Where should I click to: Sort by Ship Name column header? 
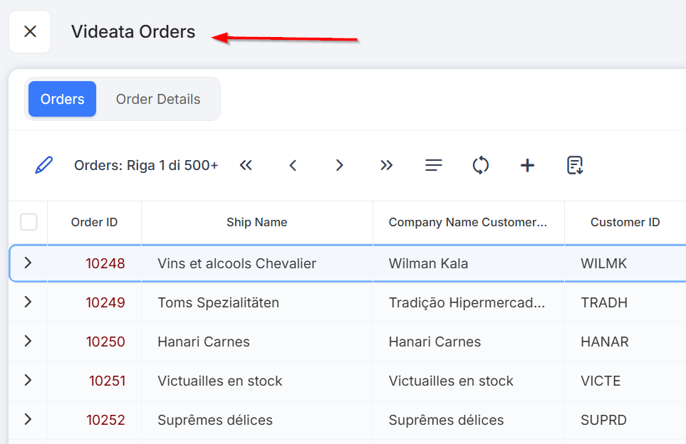[x=256, y=223]
